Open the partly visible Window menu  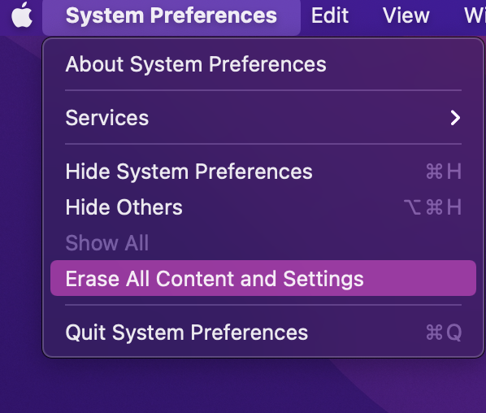coord(475,15)
